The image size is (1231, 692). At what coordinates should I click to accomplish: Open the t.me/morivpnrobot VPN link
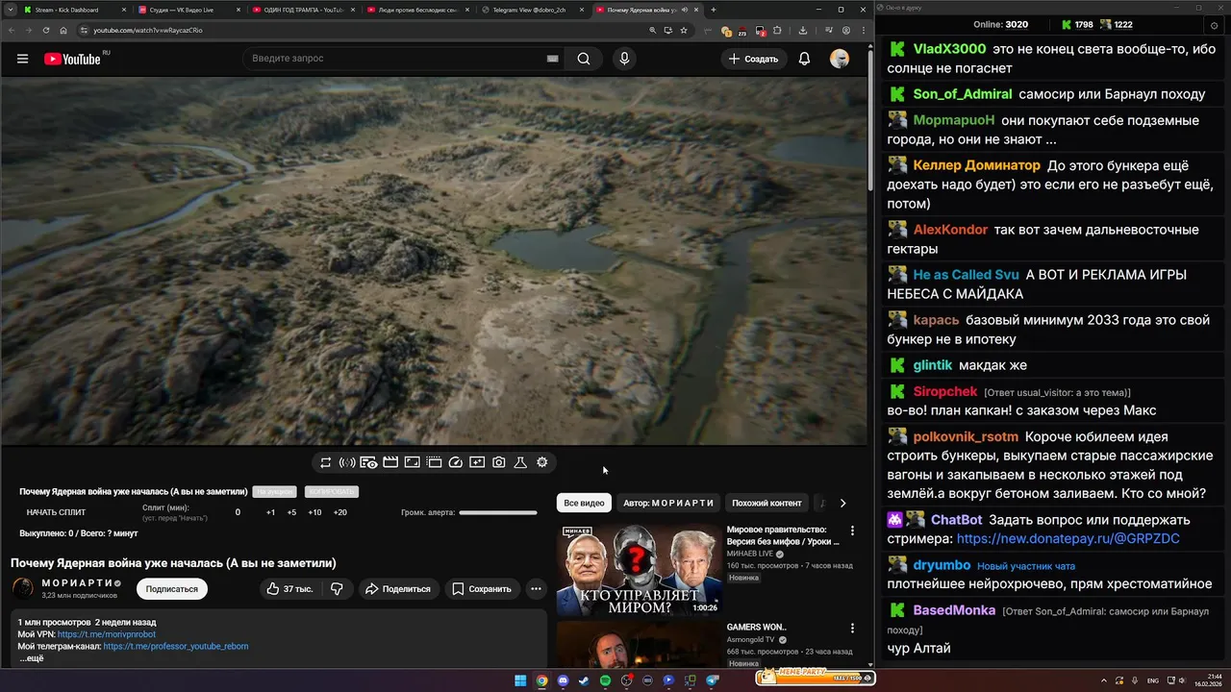coord(107,634)
